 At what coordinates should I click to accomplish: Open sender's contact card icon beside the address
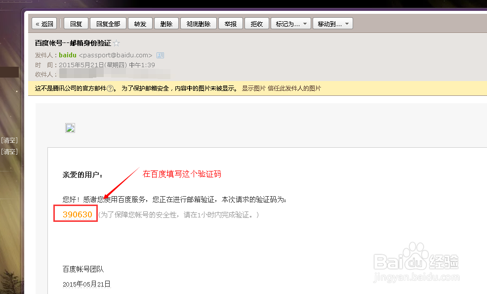160,55
